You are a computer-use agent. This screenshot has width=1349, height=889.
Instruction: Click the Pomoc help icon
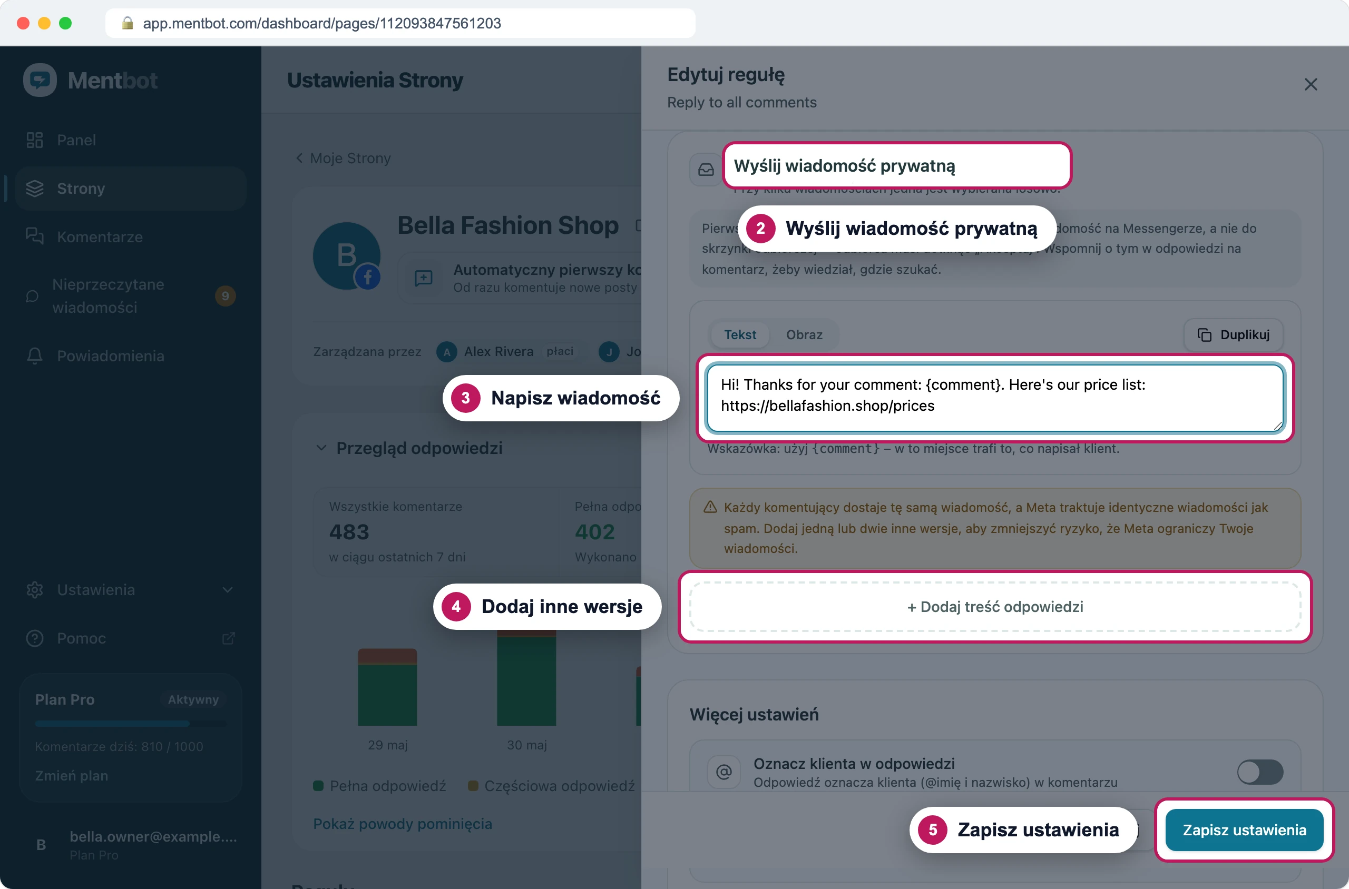[x=35, y=638]
